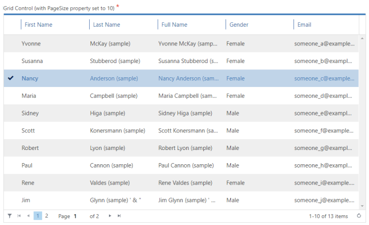Click Paul Cannon (sample) full name
Image resolution: width=369 pixels, height=225 pixels.
[x=186, y=165]
